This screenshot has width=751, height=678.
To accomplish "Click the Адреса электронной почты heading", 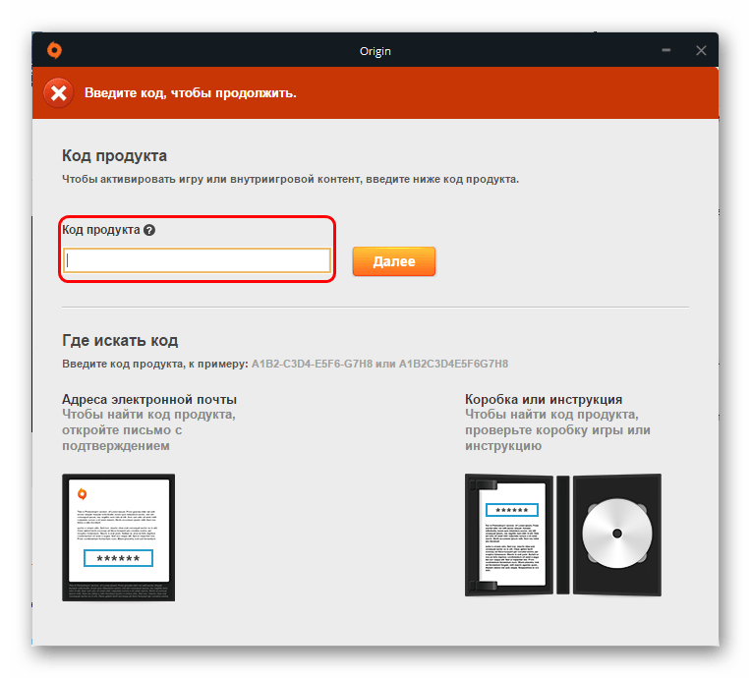I will [x=149, y=399].
